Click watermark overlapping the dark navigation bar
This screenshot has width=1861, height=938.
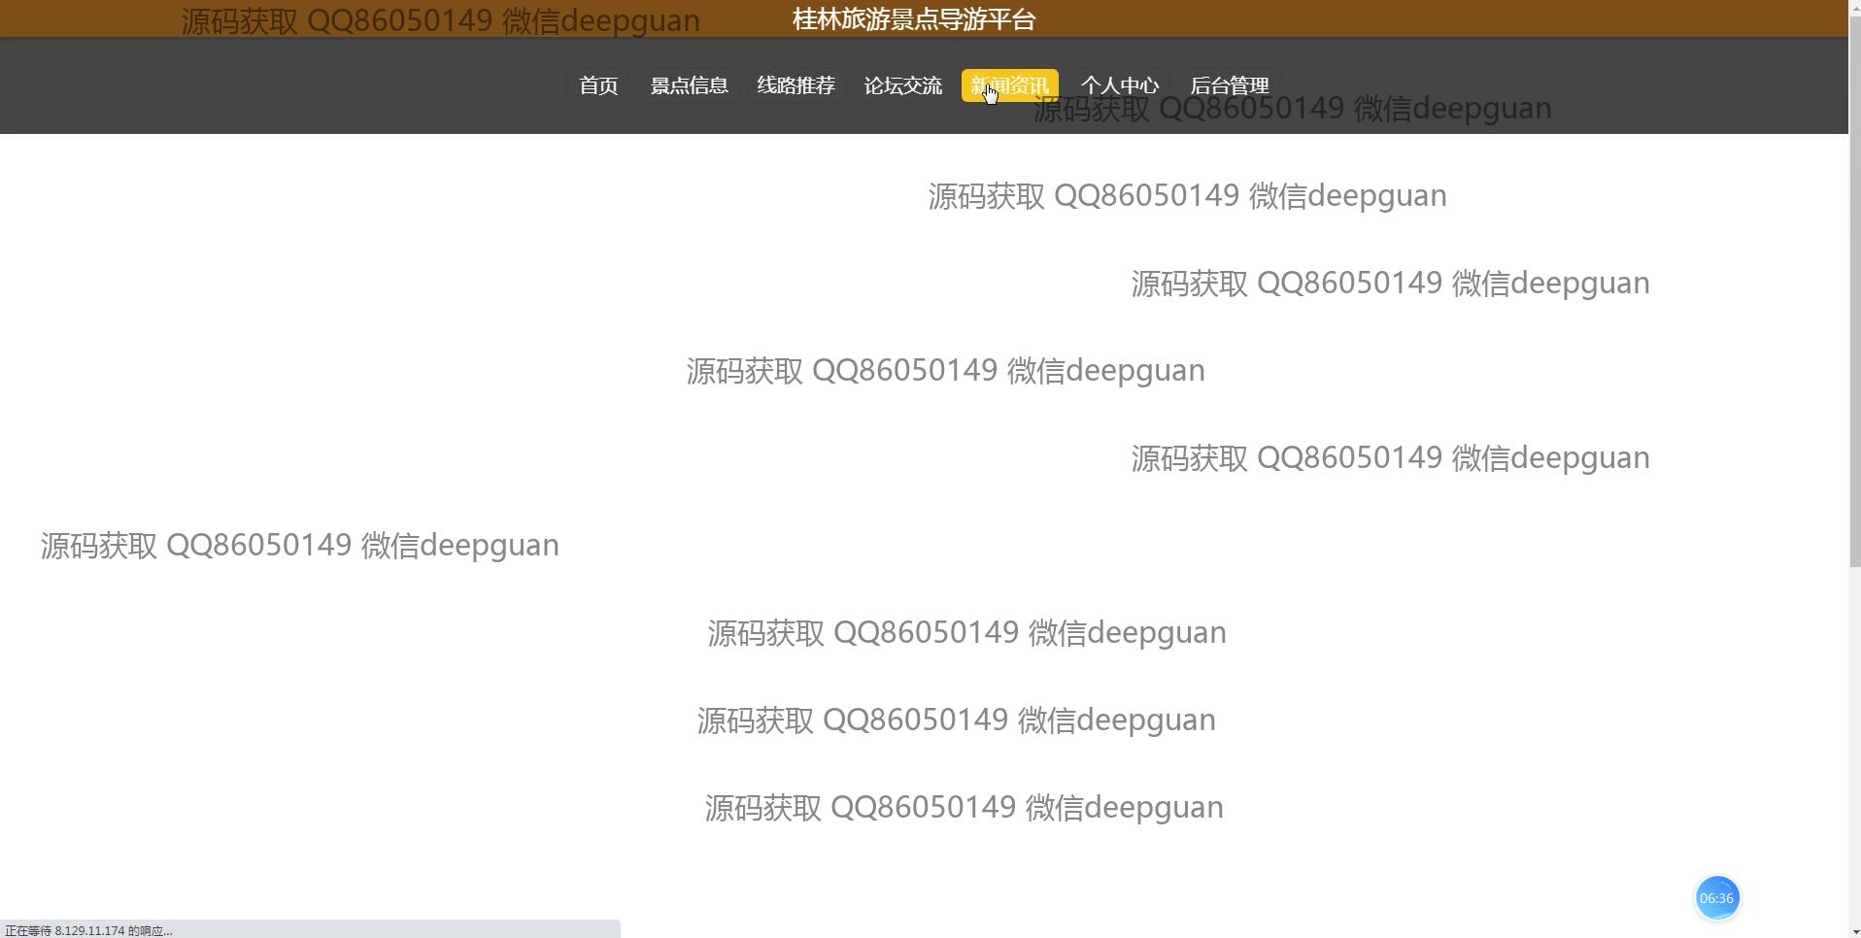(x=1292, y=109)
